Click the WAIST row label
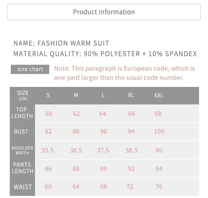Viewport: 208px width, 198px height. point(23,187)
